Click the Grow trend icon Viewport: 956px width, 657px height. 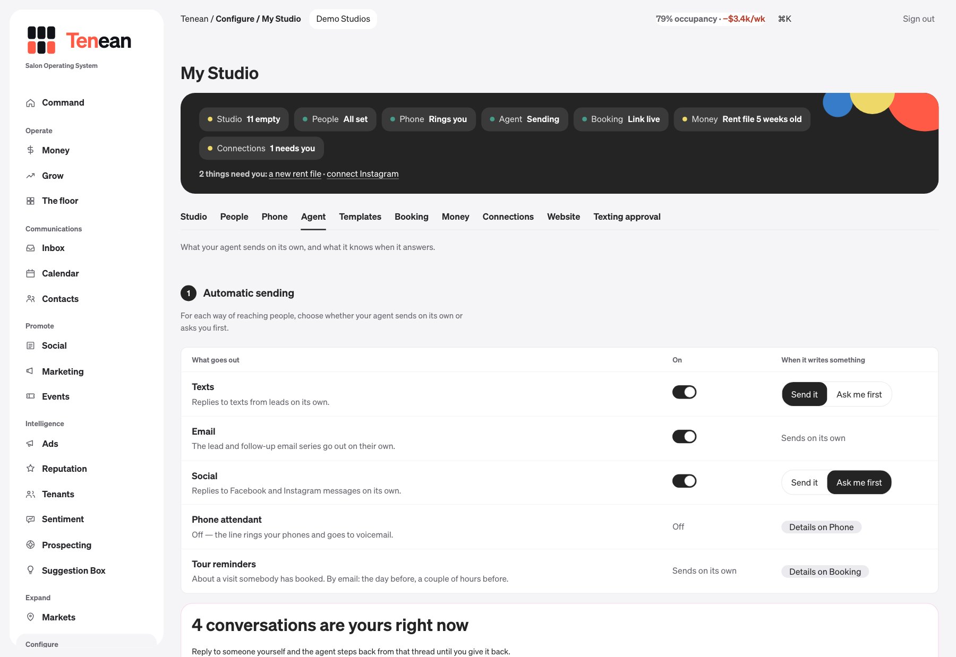[x=31, y=176]
